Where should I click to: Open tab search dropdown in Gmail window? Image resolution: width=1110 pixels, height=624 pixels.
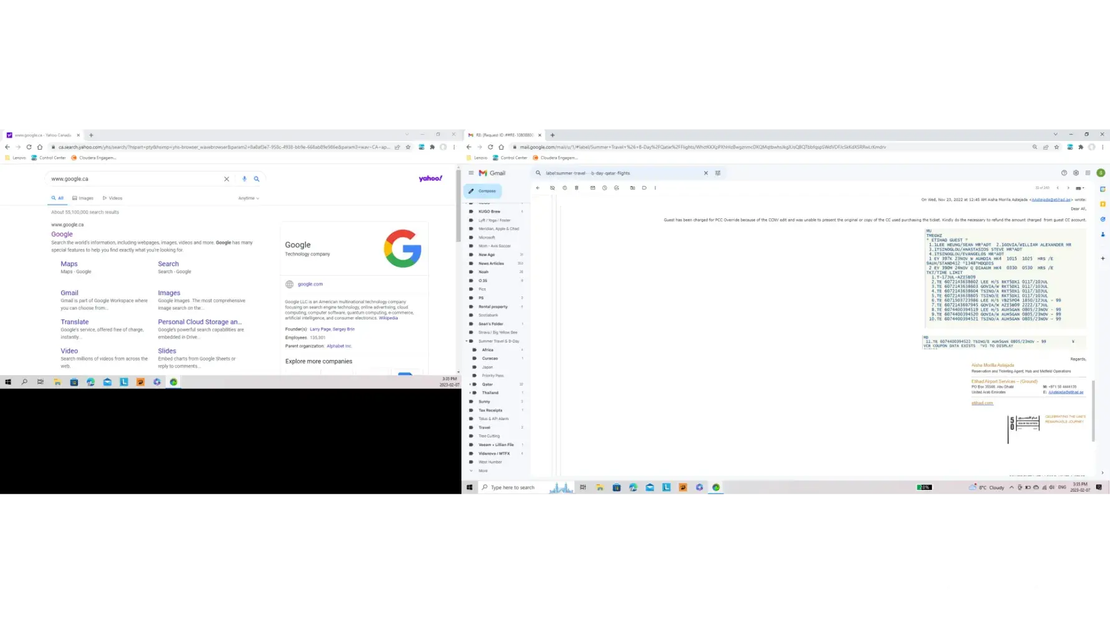point(1056,134)
